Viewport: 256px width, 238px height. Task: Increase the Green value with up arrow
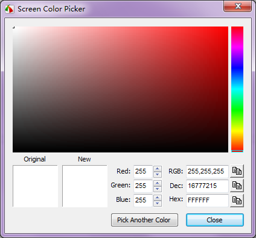(158, 183)
